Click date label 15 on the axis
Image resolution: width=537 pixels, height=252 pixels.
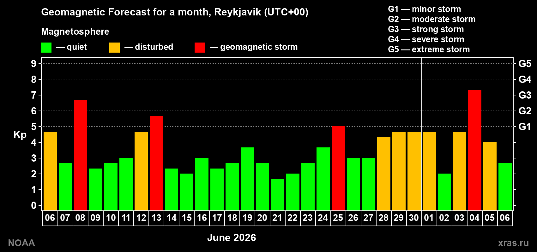coord(187,218)
